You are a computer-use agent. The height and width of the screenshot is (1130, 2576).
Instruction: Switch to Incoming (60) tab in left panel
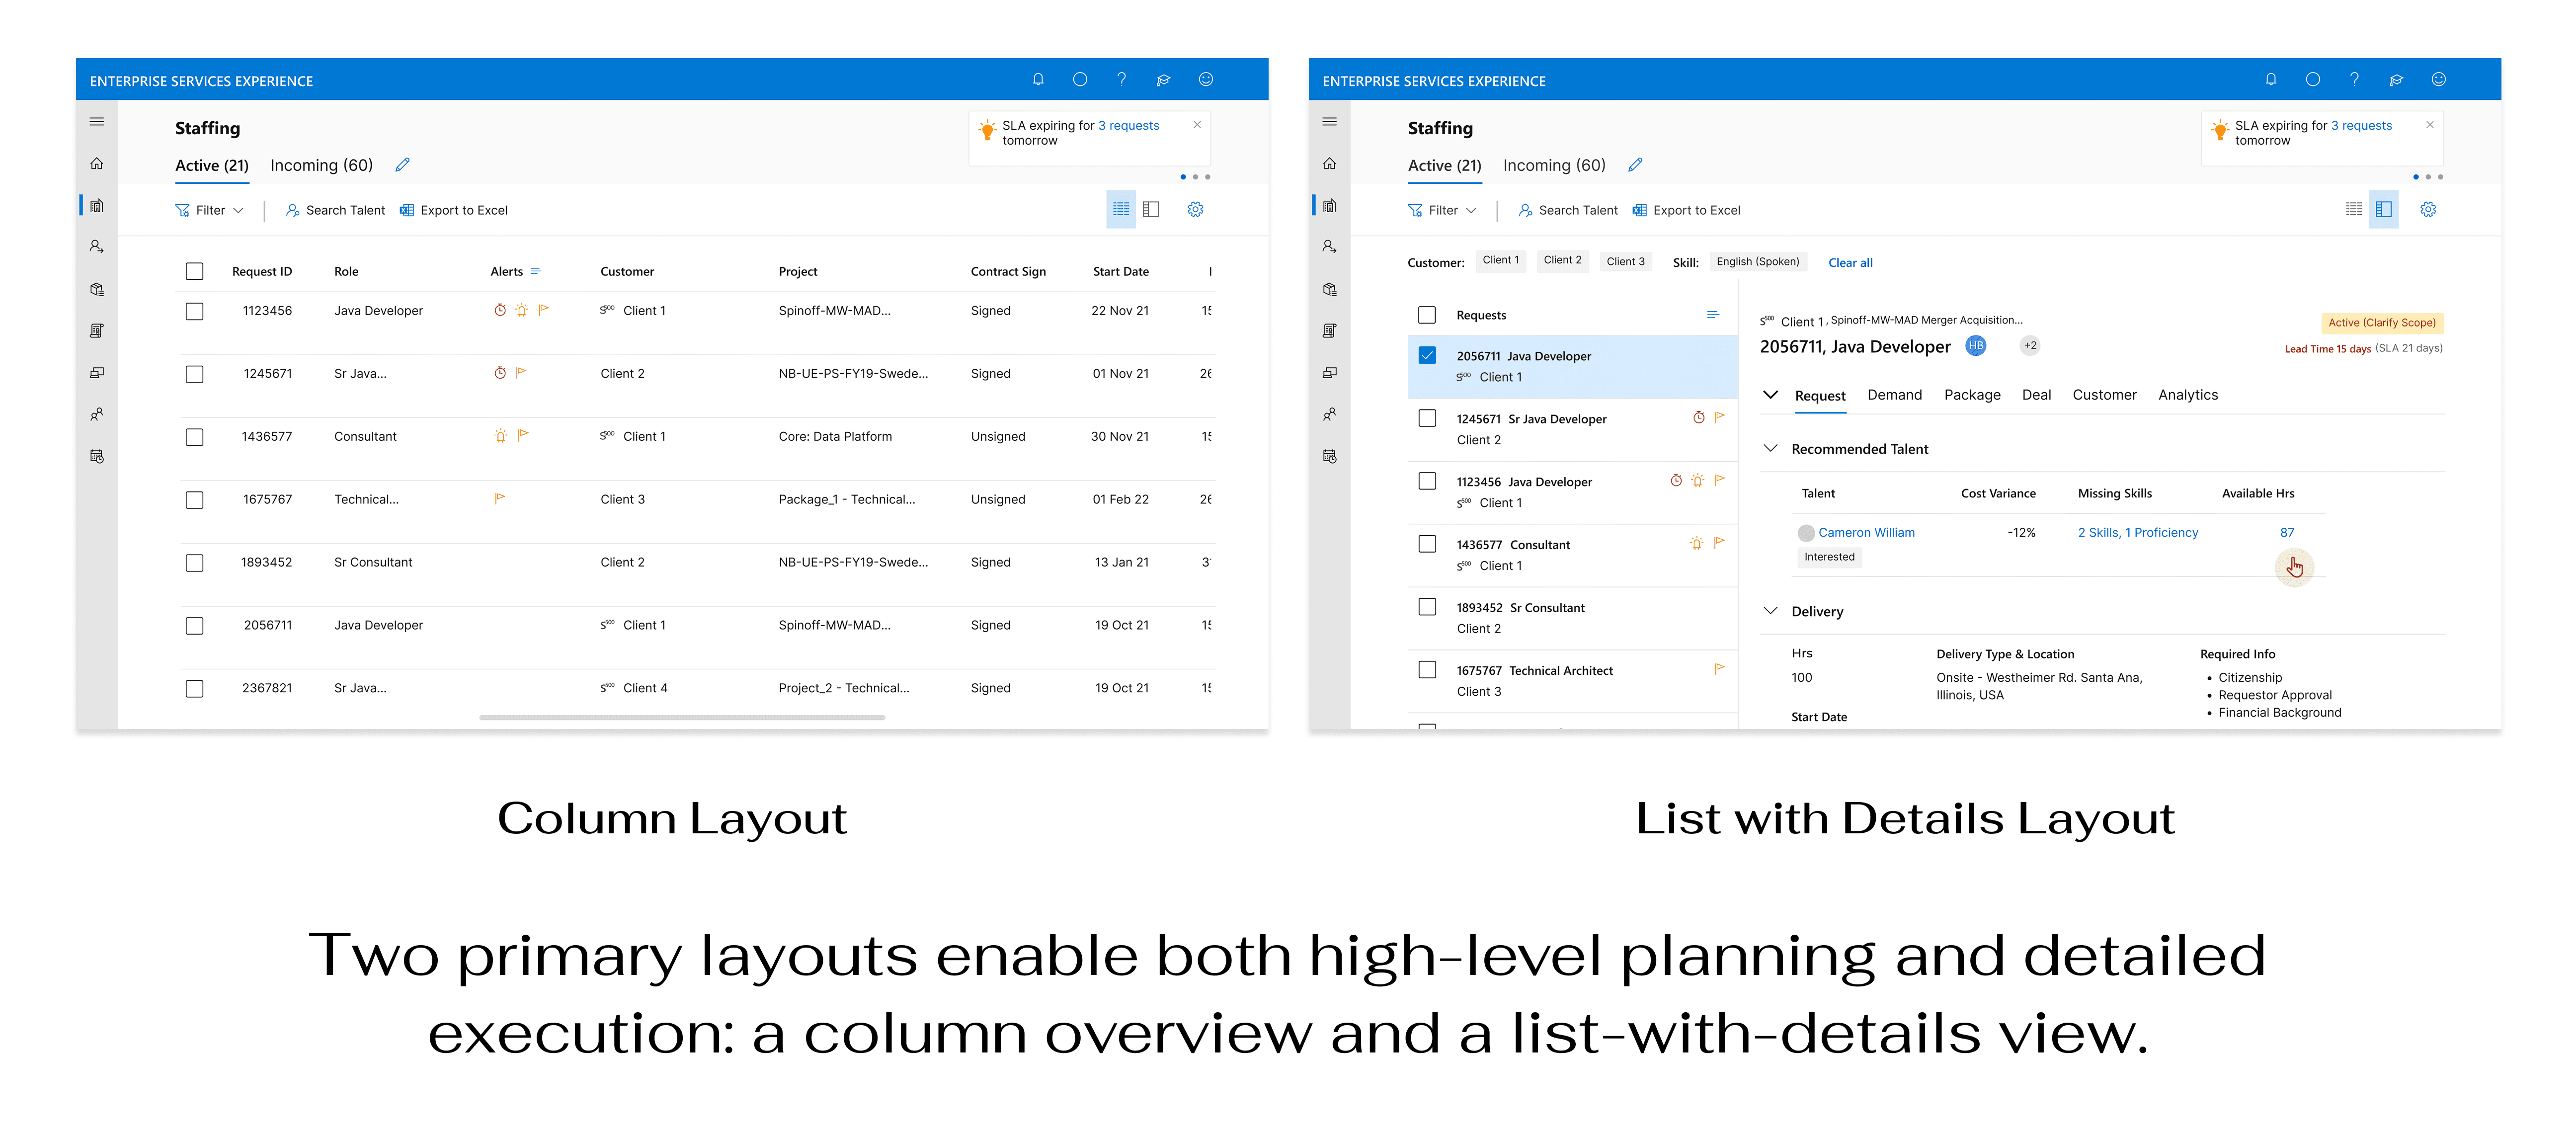click(x=321, y=166)
